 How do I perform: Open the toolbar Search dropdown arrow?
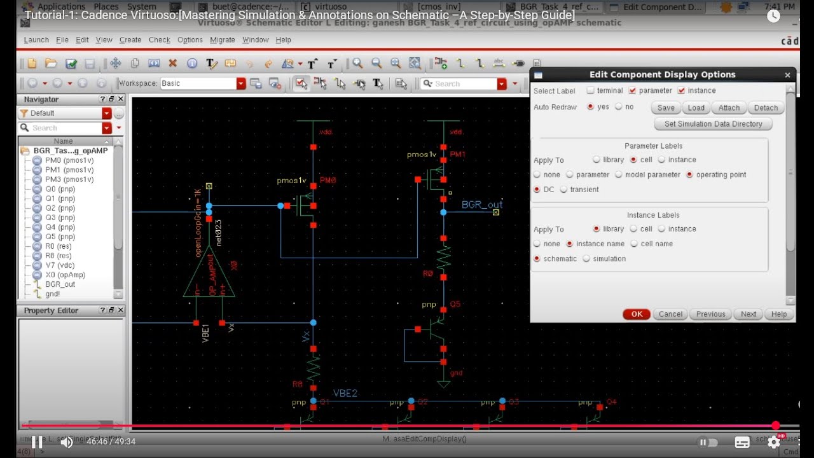coord(502,83)
